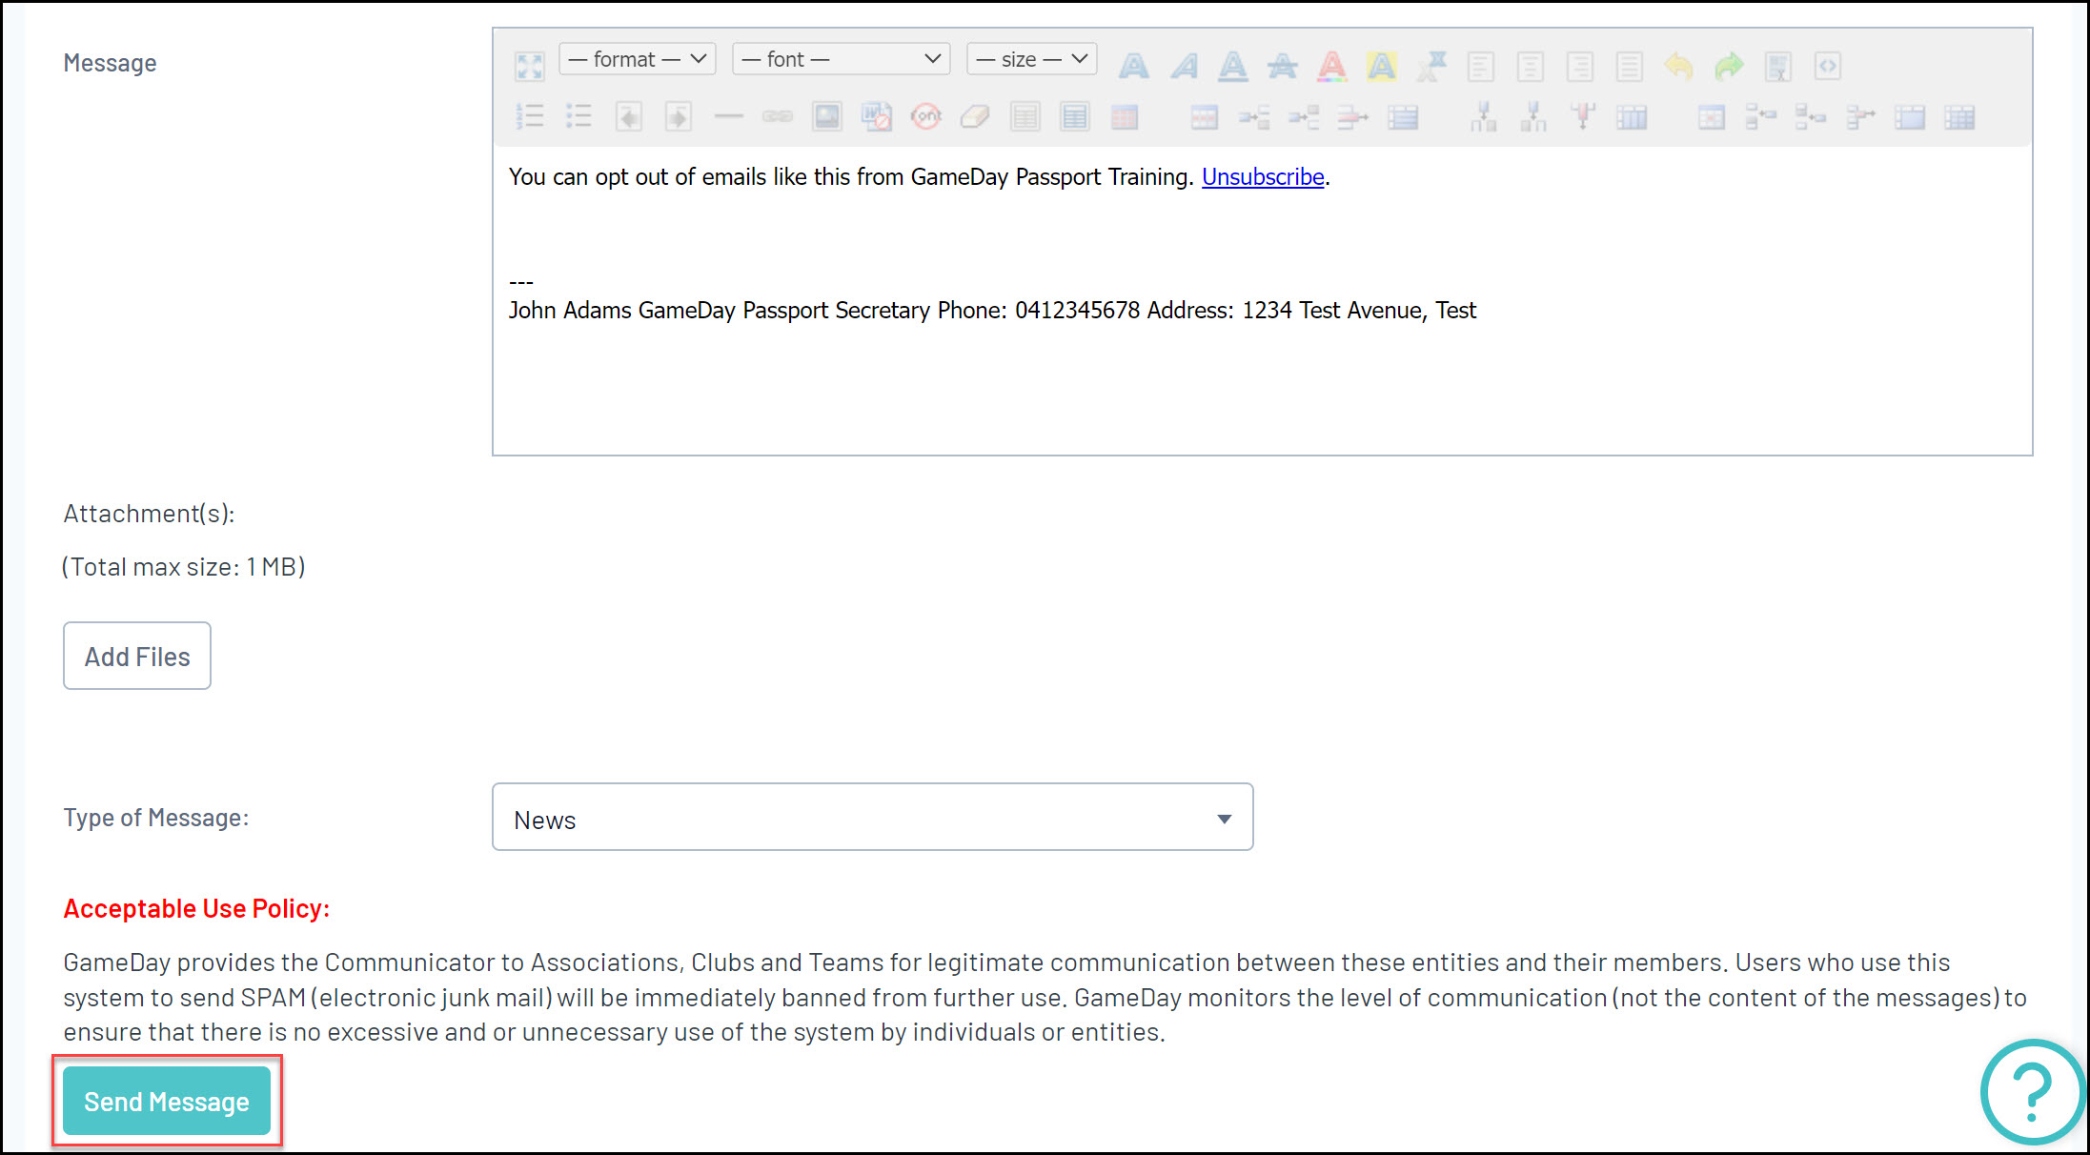The height and width of the screenshot is (1155, 2090).
Task: Expand the format dropdown
Action: [637, 59]
